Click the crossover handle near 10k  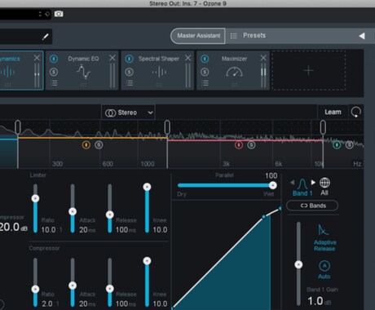(x=323, y=127)
